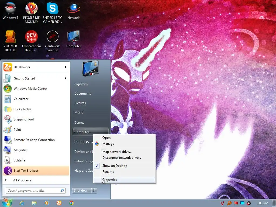This screenshot has width=276, height=207.
Task: Click the Shut down button
Action: (x=82, y=191)
